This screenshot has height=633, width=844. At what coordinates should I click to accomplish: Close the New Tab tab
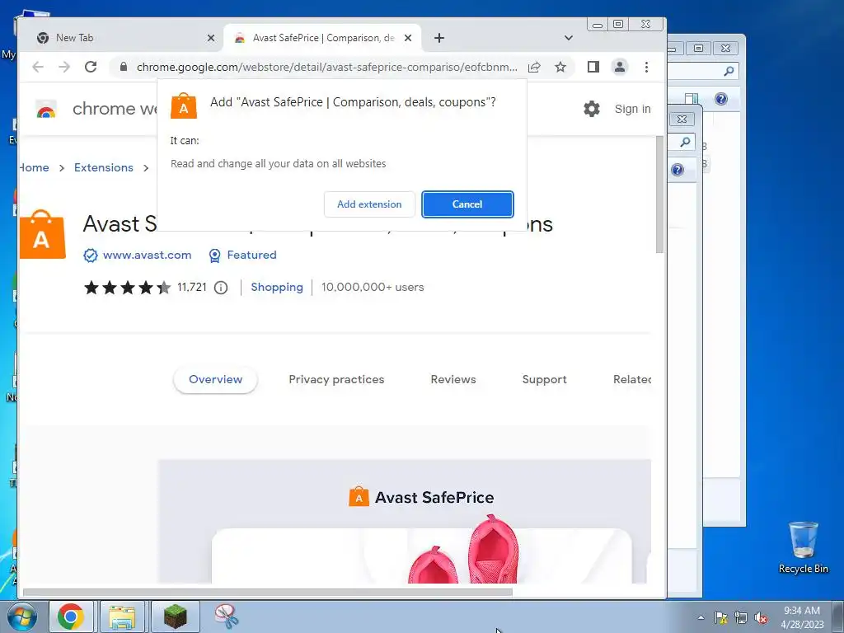coord(210,38)
